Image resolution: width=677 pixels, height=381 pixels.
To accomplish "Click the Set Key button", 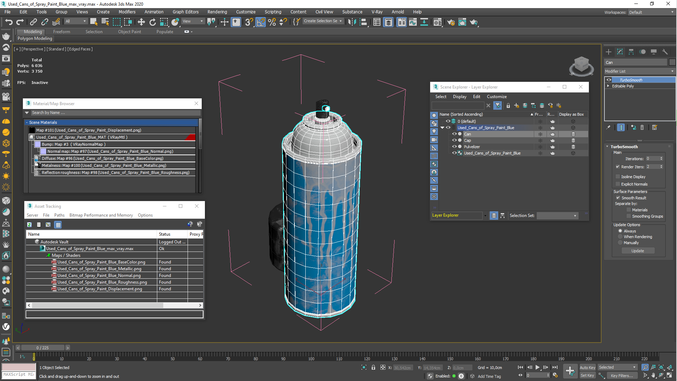I will 587,376.
